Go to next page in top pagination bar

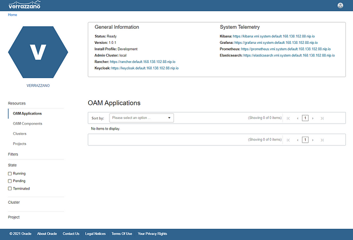pyautogui.click(x=313, y=118)
